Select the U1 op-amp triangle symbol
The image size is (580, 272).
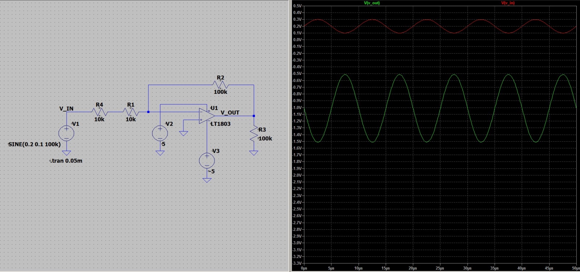point(207,116)
